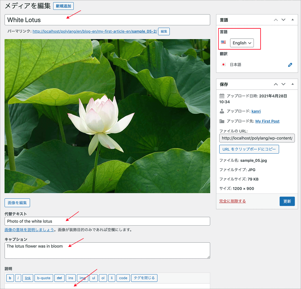
Task: Click 完全に削除する delete link
Action: tap(232, 201)
